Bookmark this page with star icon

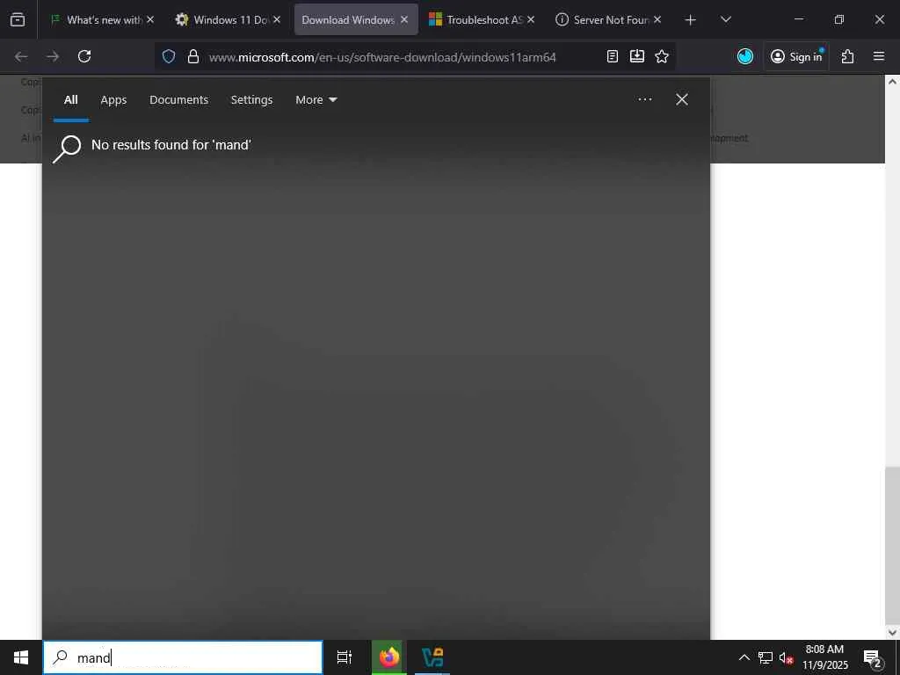(x=662, y=56)
